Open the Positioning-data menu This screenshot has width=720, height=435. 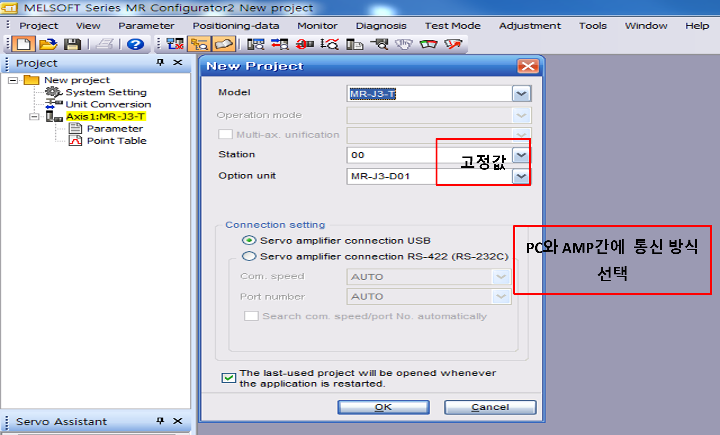point(236,26)
